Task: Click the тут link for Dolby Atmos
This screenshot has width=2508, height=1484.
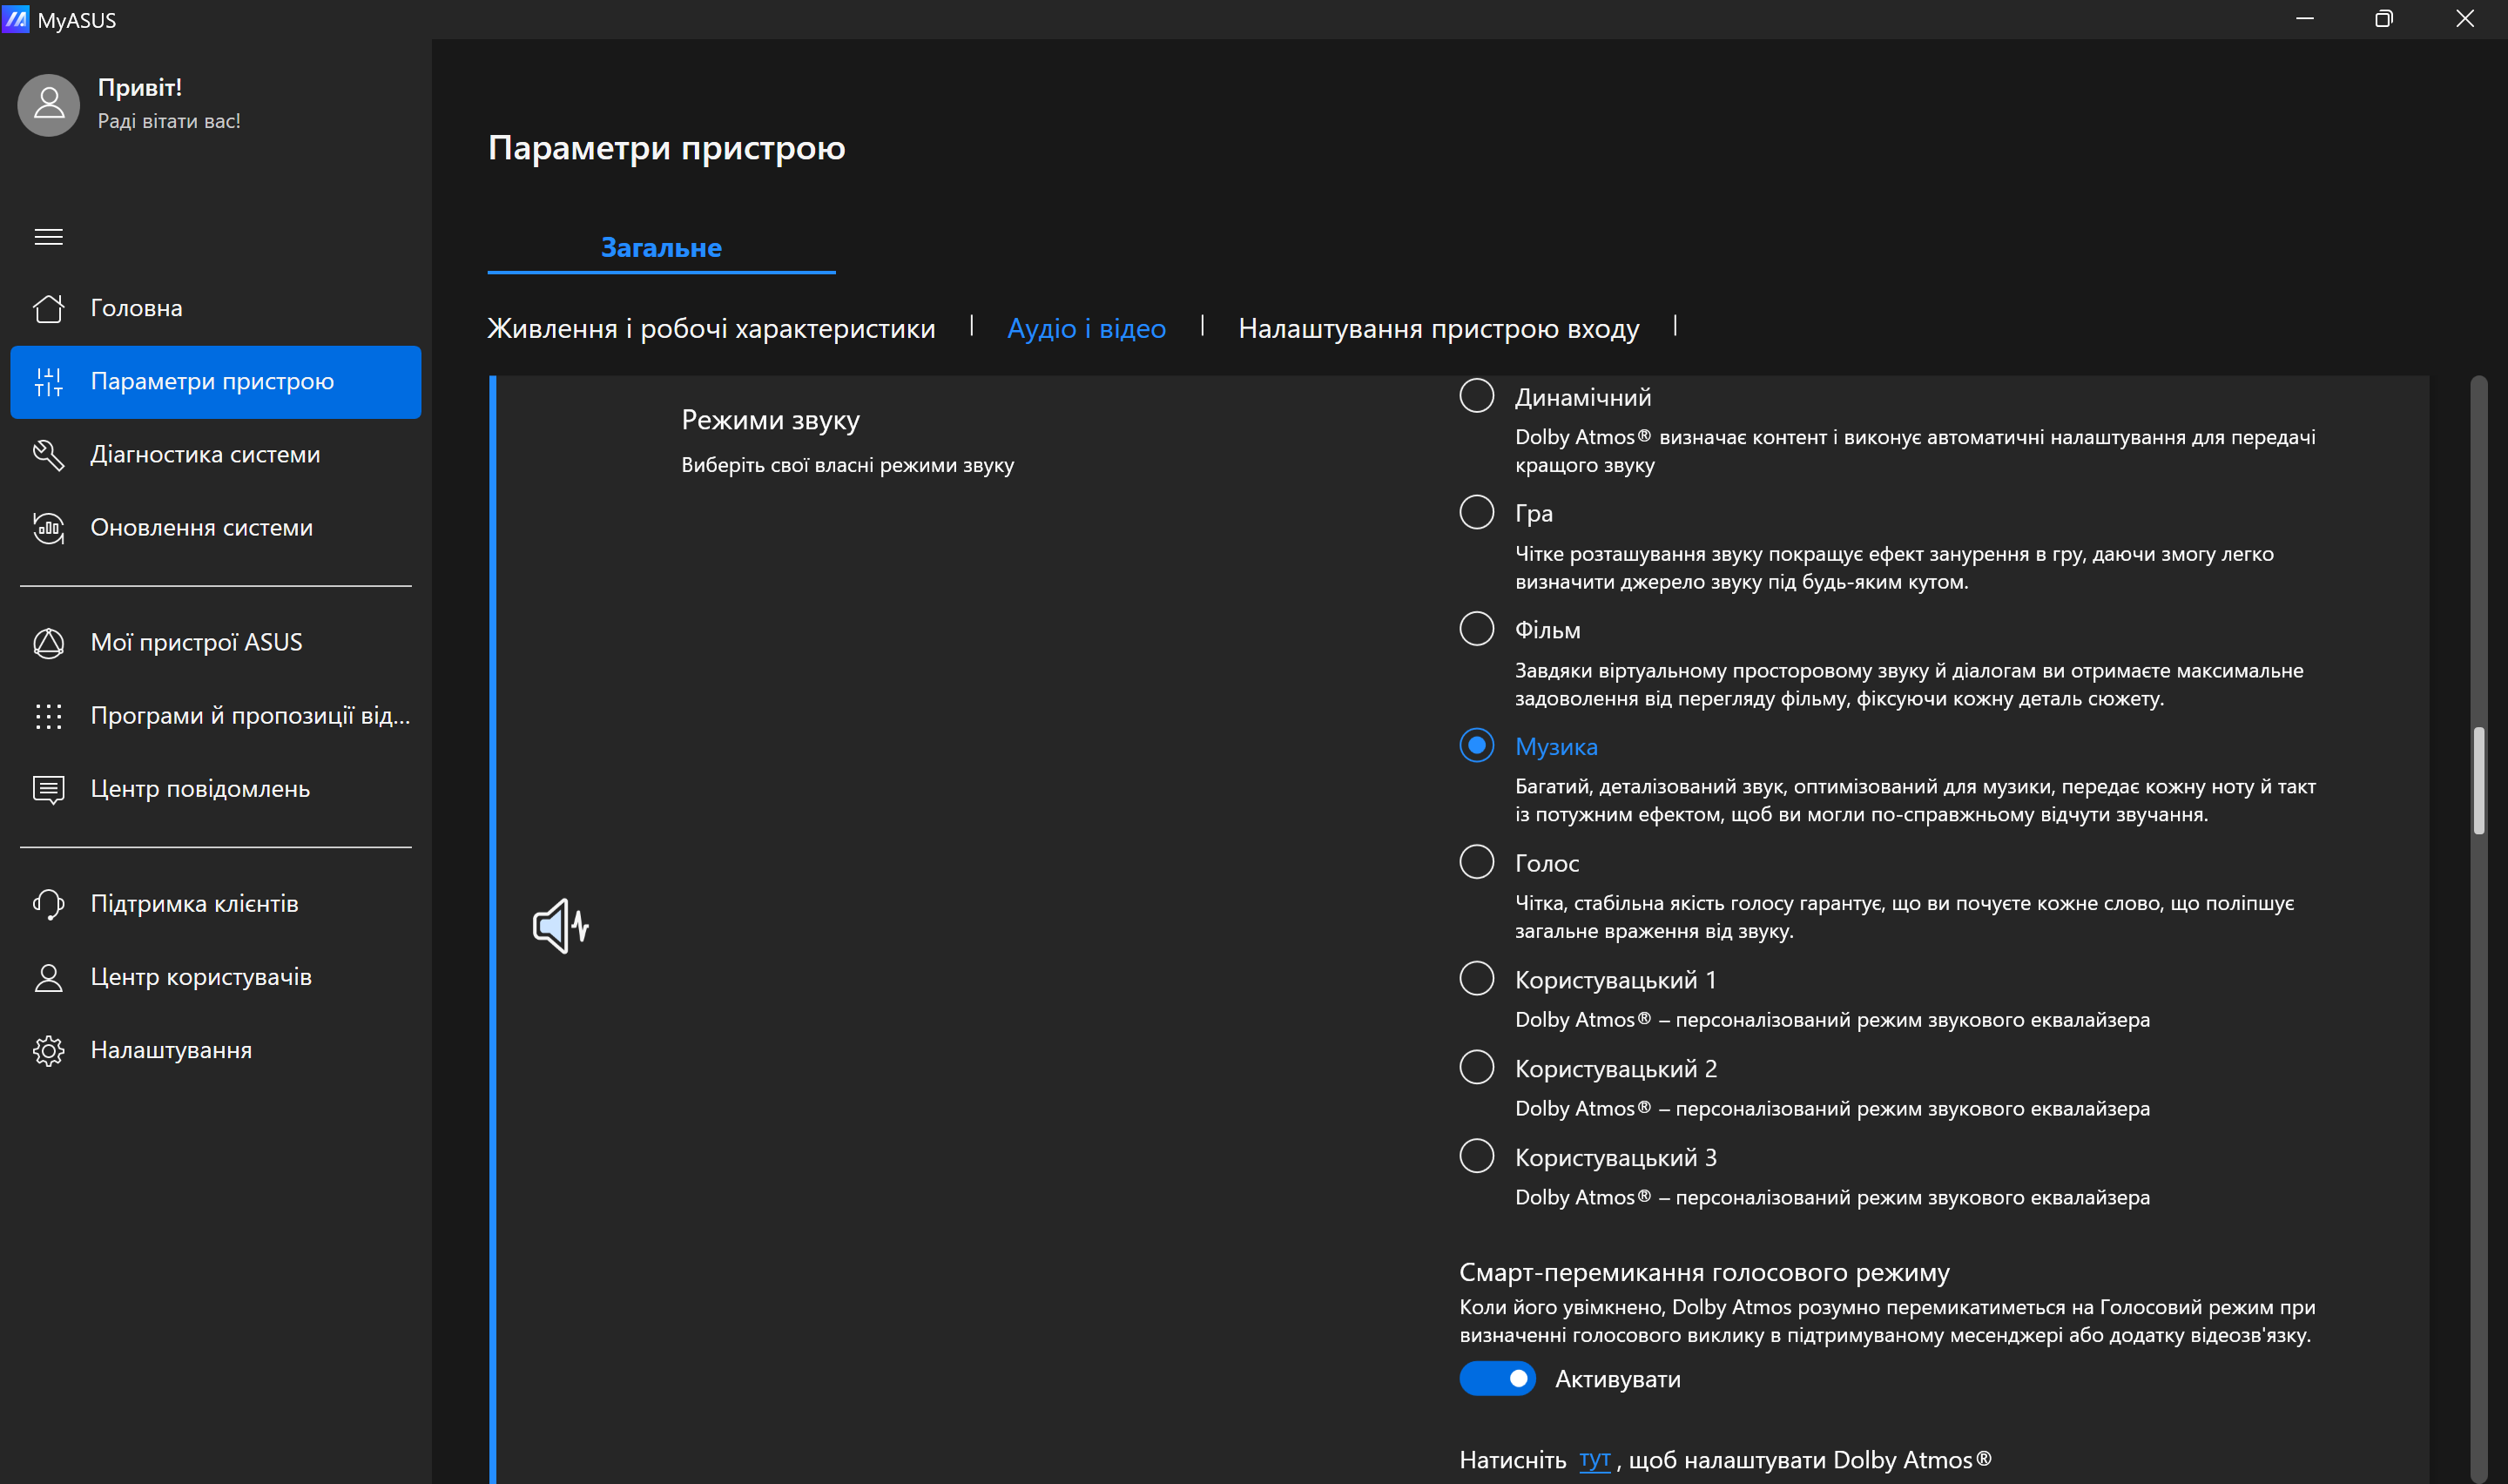Action: click(x=1594, y=1460)
